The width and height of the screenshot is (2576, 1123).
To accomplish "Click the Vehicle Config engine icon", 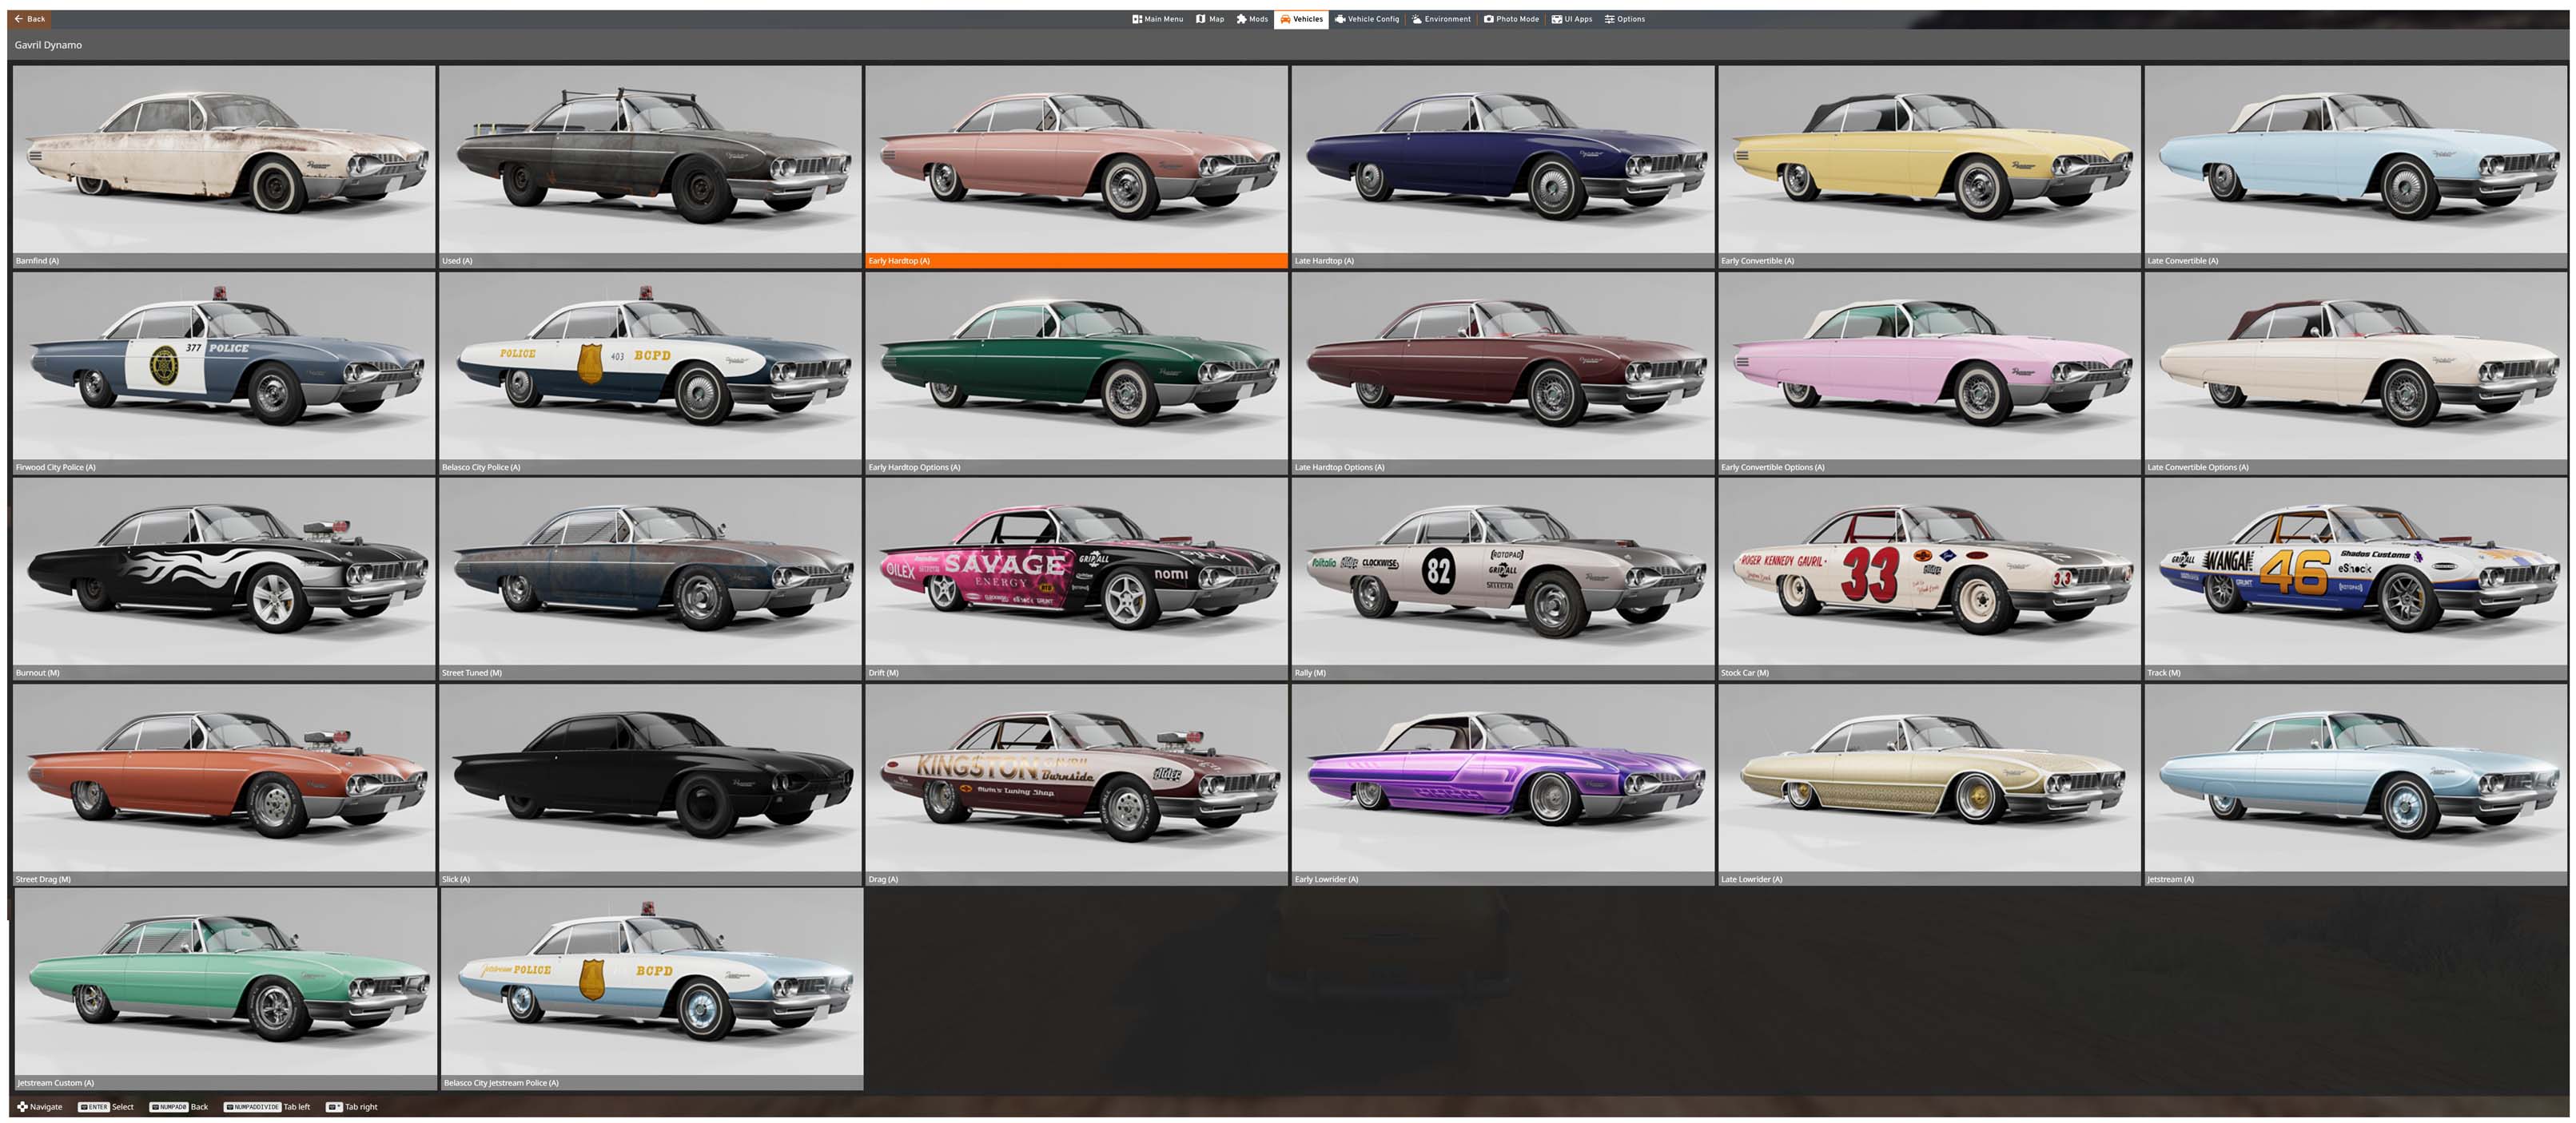I will 1340,19.
